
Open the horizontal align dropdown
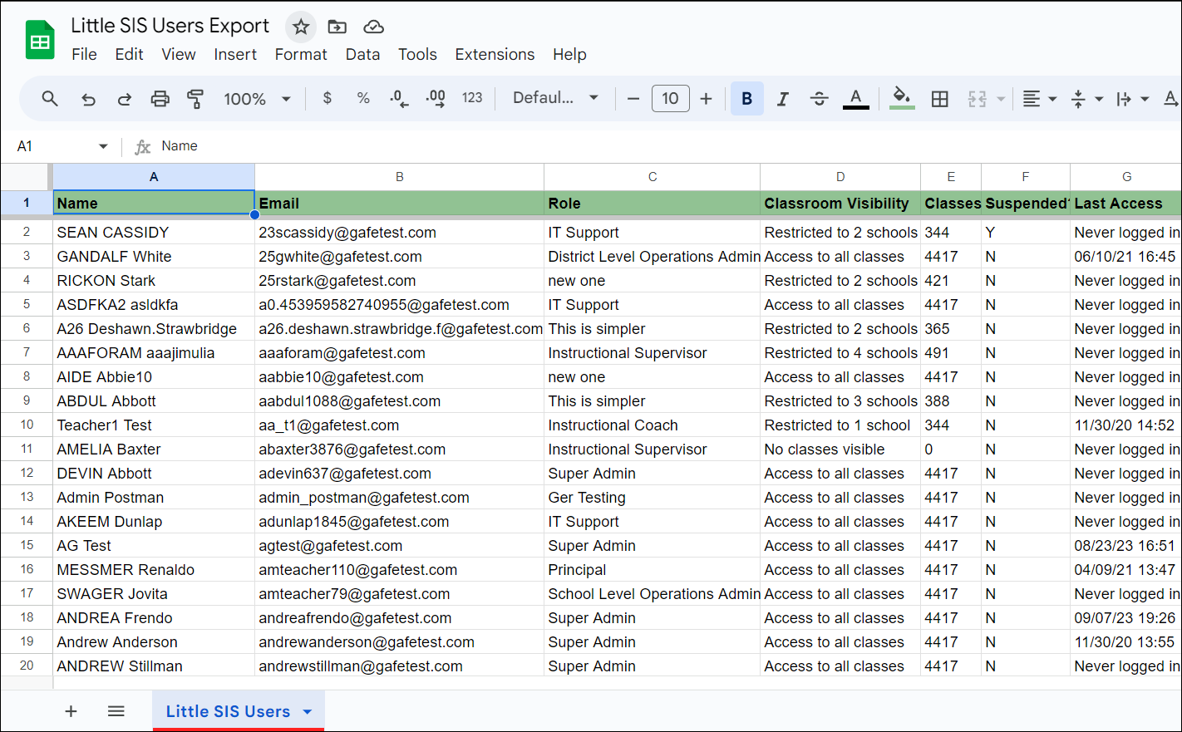(x=1039, y=98)
